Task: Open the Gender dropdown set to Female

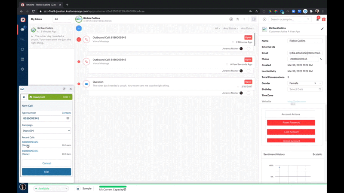Action: [x=305, y=83]
